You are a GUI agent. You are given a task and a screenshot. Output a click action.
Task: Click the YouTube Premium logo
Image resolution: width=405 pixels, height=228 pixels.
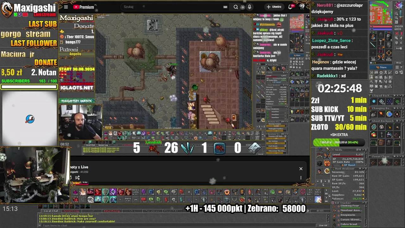84,7
